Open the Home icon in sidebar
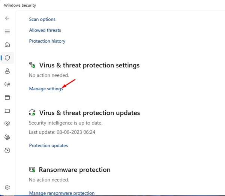 (x=7, y=45)
